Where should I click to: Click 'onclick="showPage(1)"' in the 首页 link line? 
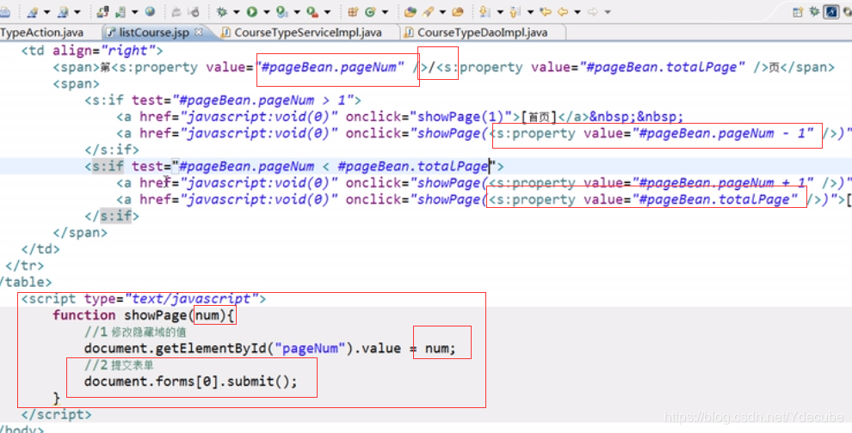pyautogui.click(x=433, y=117)
